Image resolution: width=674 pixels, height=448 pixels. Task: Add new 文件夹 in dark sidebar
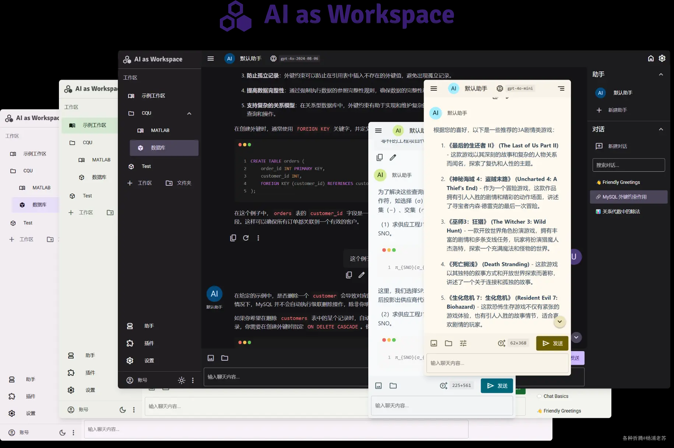(179, 183)
